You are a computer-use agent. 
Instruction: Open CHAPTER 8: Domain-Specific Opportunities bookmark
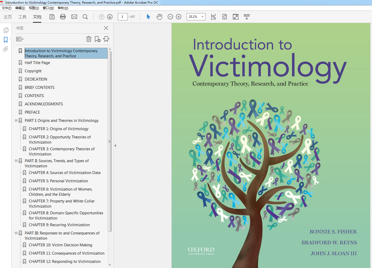point(66,216)
